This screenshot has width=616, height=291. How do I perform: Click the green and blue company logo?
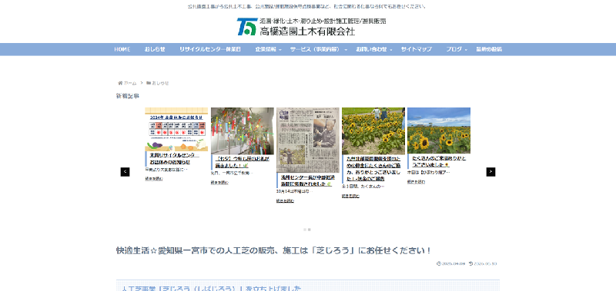(247, 26)
